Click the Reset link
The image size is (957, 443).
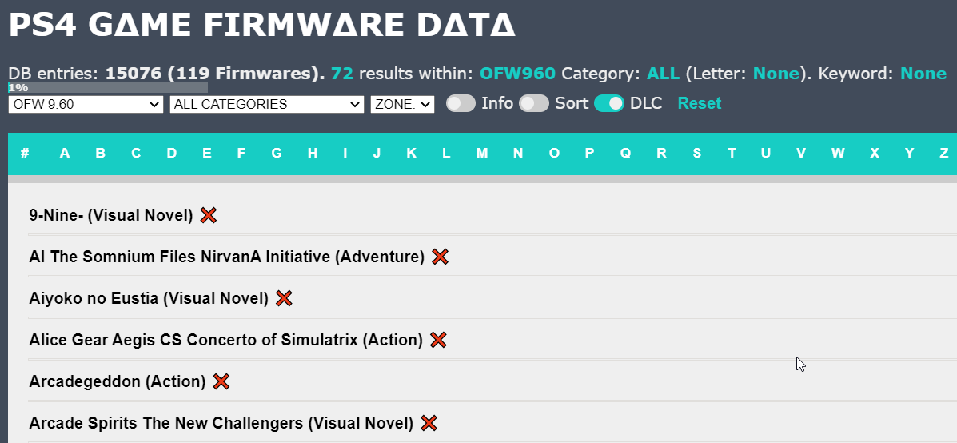[700, 103]
